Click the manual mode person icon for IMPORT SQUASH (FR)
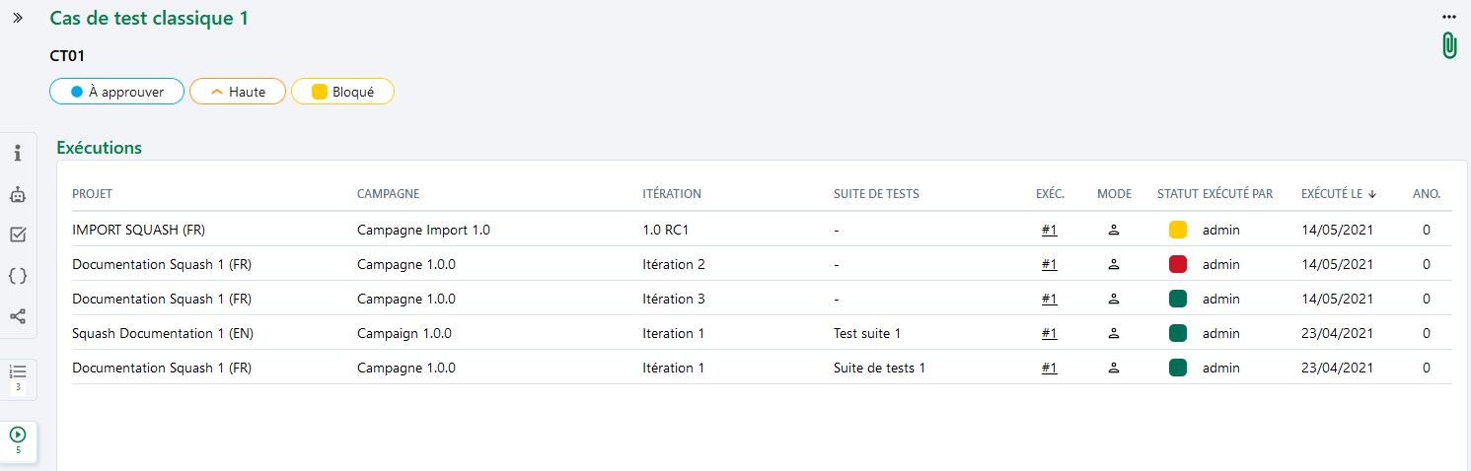 click(x=1114, y=230)
